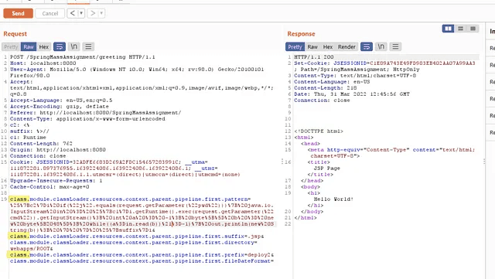
Task: Click the Date response header
Action: pos(352,94)
